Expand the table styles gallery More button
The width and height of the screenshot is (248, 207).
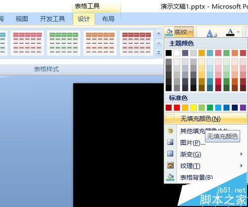(x=159, y=53)
